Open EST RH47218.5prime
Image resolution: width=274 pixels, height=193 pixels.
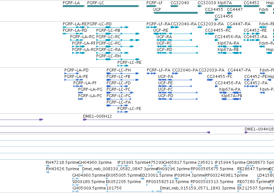pyautogui.click(x=47, y=166)
